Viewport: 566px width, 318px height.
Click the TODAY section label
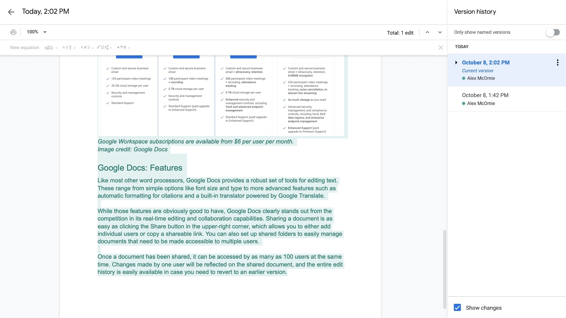point(462,47)
